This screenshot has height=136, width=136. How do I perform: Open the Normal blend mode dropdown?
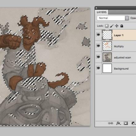coord(113,18)
